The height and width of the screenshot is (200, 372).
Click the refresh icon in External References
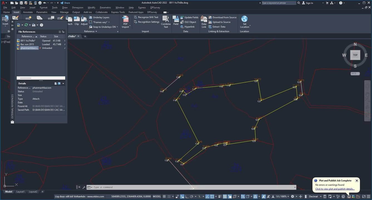[26, 25]
